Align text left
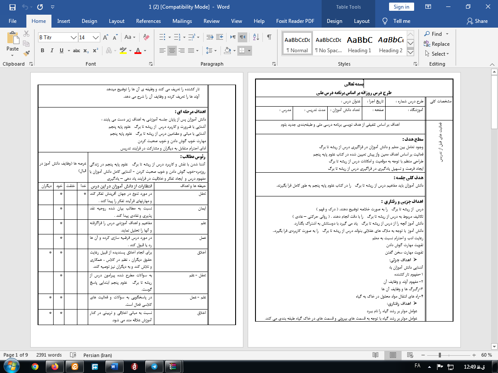Viewport: 498px width, 373px height. (162, 51)
